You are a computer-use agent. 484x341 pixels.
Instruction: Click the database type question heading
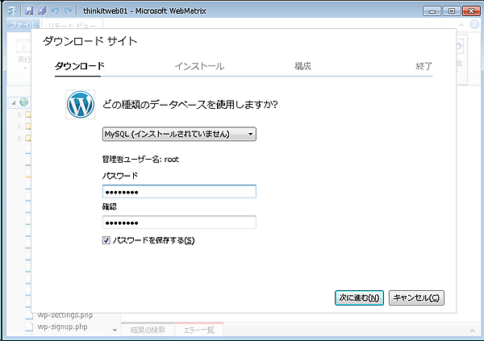[190, 105]
